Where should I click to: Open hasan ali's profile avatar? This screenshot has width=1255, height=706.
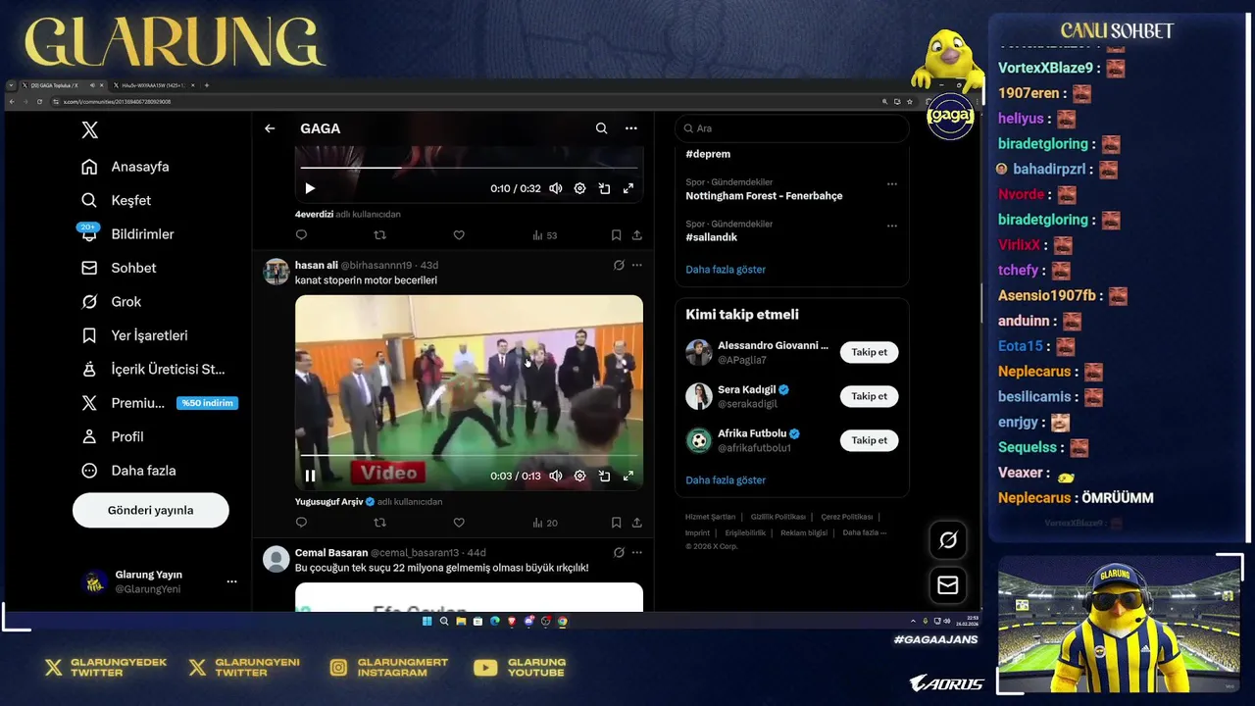[276, 272]
